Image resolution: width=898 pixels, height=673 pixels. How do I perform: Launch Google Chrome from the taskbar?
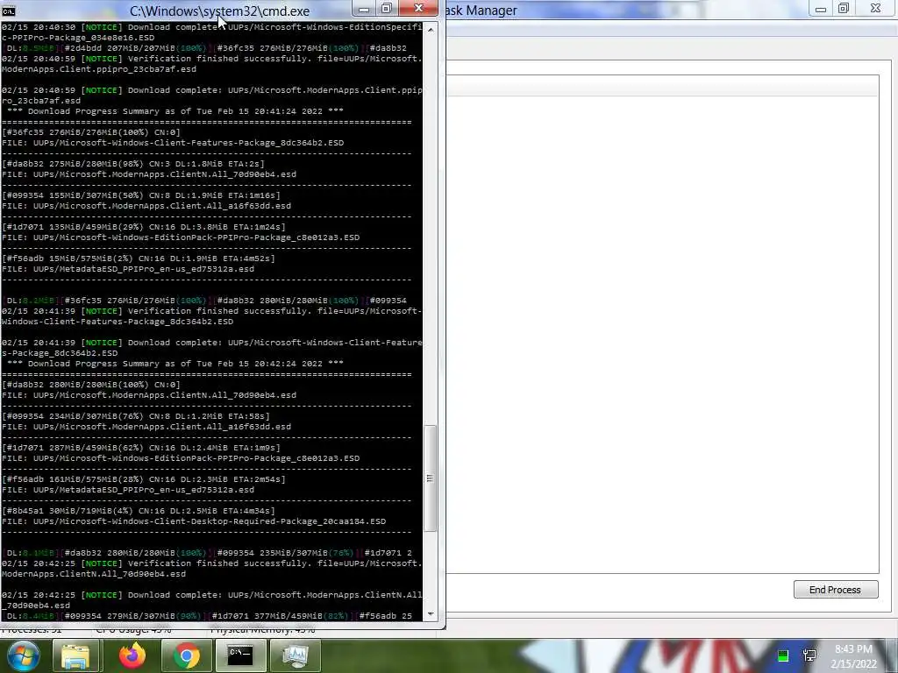tap(186, 655)
